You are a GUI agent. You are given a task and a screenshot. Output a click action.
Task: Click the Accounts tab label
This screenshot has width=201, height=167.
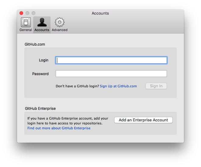tap(42, 30)
